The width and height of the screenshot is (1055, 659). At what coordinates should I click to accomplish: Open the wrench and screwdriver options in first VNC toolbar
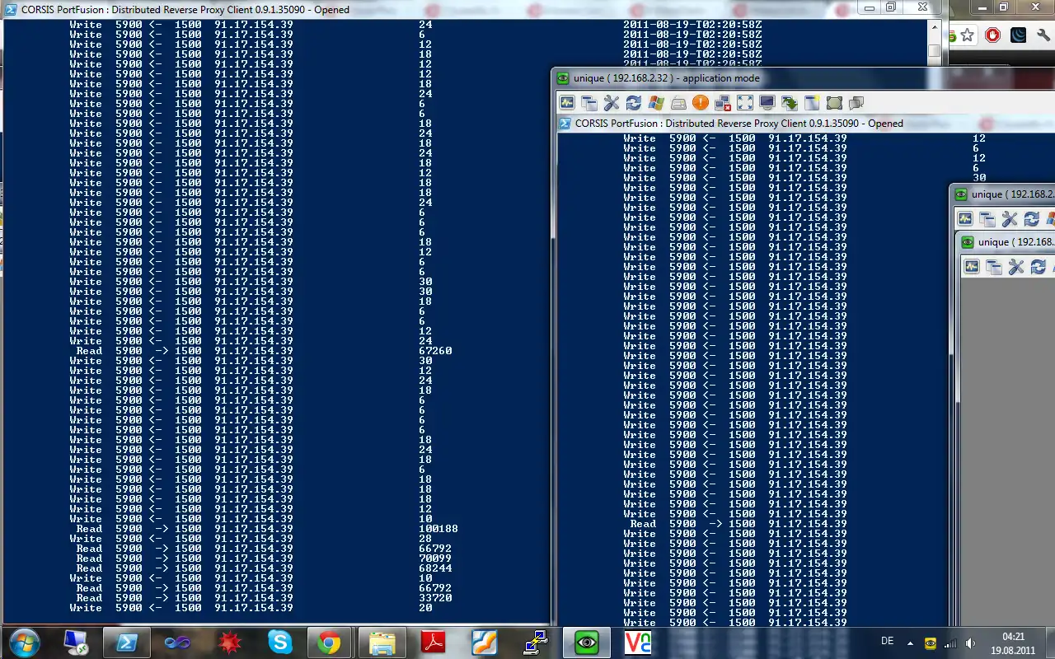point(611,103)
